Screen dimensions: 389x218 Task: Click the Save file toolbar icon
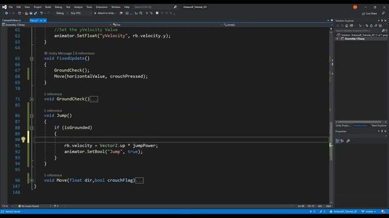click(x=31, y=13)
